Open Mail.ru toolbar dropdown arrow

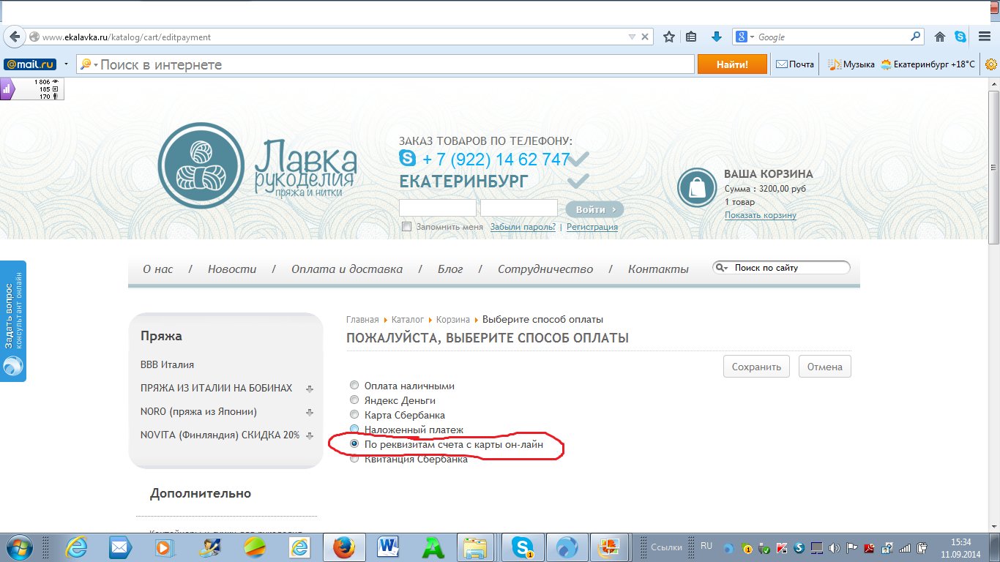[66, 64]
